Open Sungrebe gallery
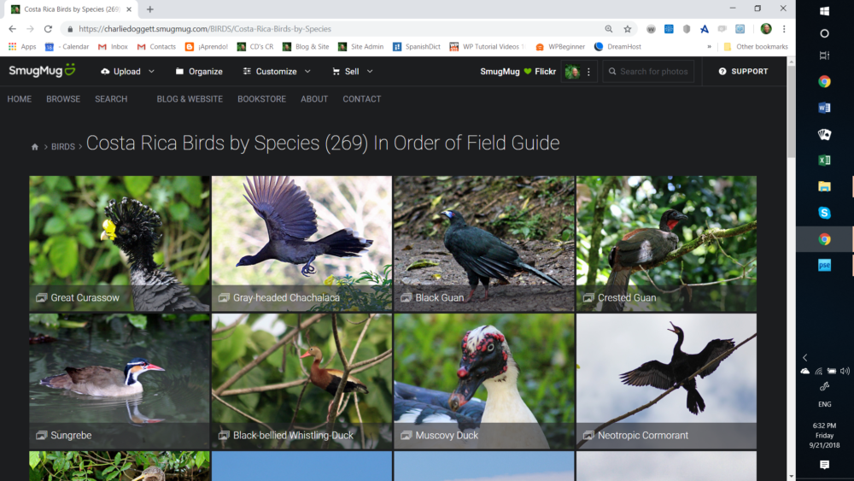854x481 pixels. [x=120, y=381]
